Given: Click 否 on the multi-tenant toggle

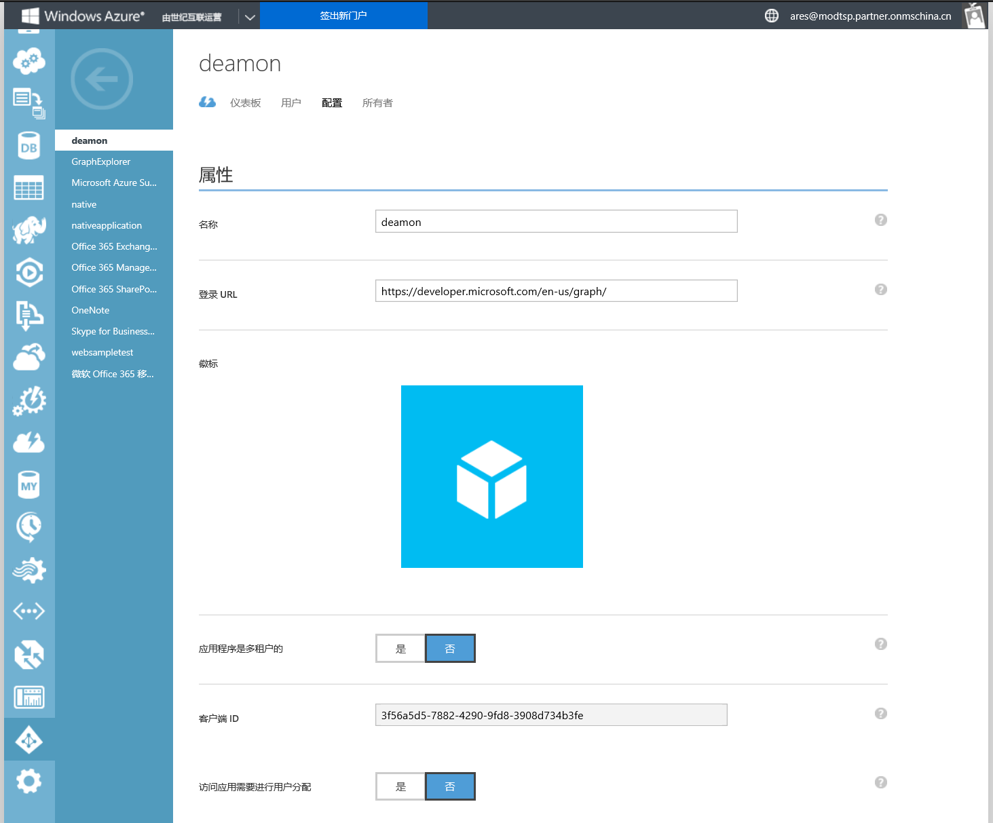Looking at the screenshot, I should (450, 648).
